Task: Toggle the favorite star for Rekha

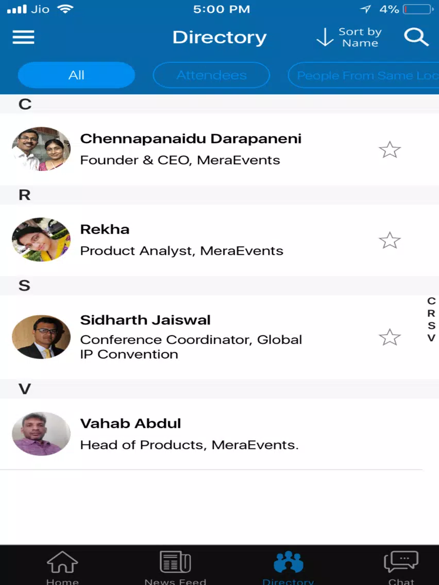Action: click(x=390, y=240)
